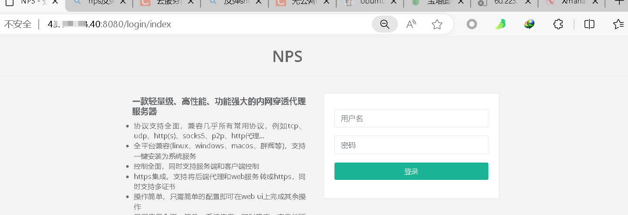This screenshot has width=628, height=215.
Task: Open the IDM download manager extension icon
Action: [x=529, y=24]
